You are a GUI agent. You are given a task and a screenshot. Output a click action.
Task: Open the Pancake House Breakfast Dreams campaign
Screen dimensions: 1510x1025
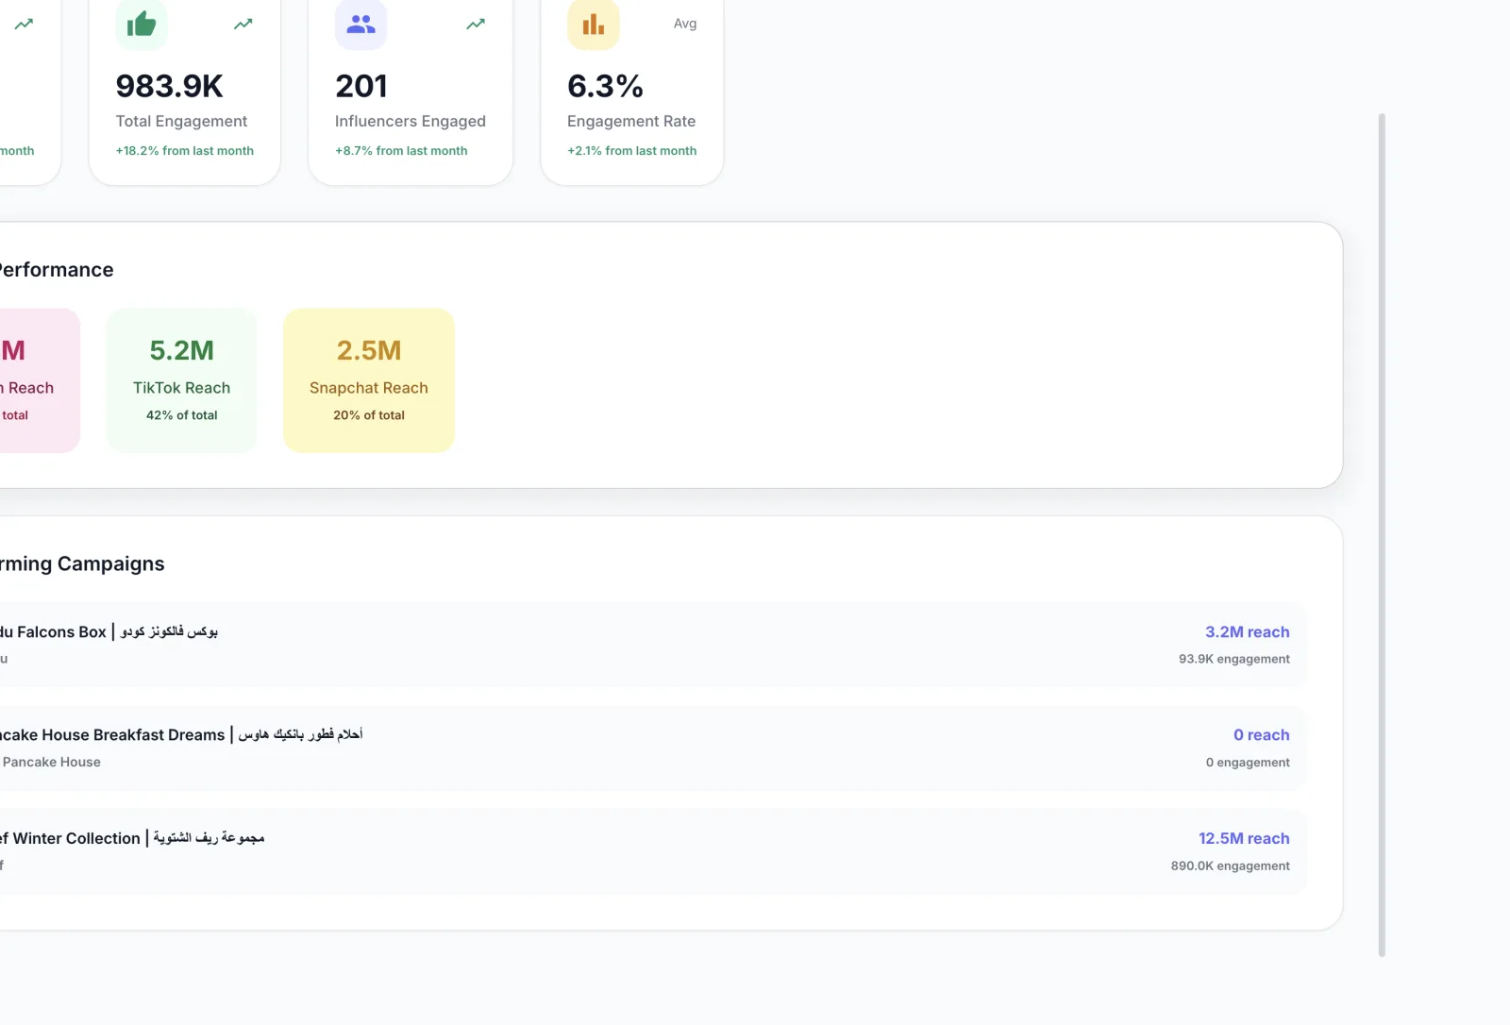(653, 748)
